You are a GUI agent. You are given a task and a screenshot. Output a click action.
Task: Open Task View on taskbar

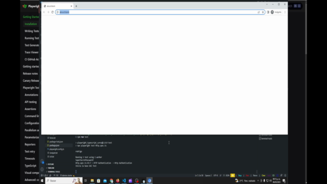[x=85, y=181]
